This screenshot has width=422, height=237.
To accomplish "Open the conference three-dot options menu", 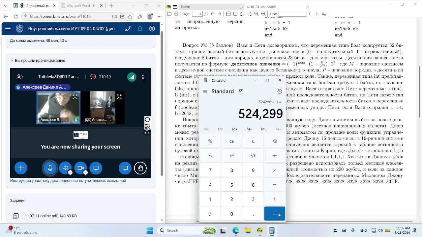I will click(143, 77).
